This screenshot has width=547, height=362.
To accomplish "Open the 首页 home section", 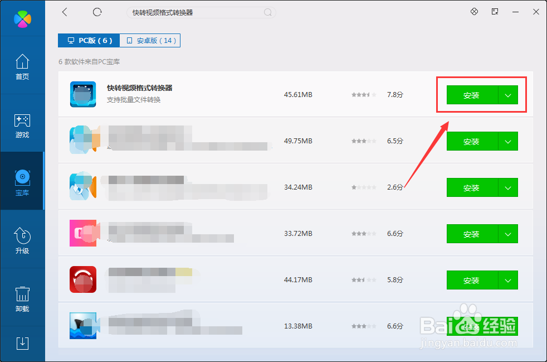I will (x=22, y=67).
